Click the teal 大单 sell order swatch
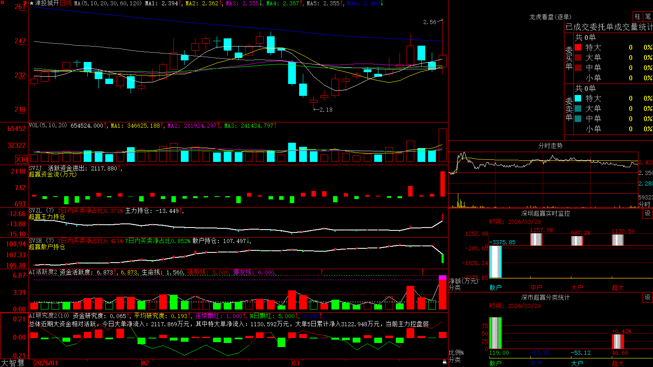Screen dimensions: 653x367 point(578,108)
